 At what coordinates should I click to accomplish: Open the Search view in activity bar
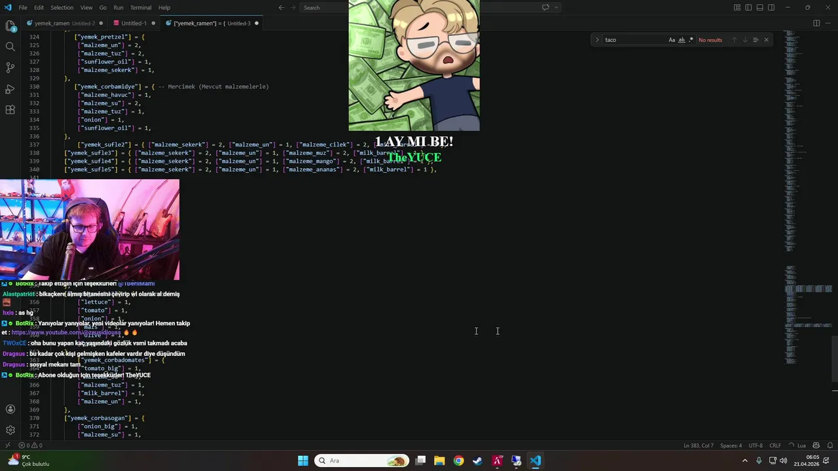click(10, 46)
